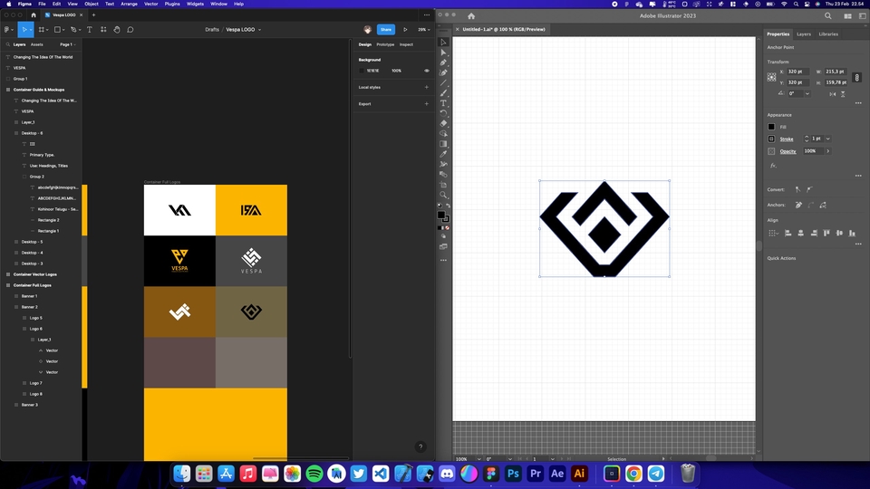Open the Vespa LOGO file name dropdown
Screen dimensions: 870x489
tap(259, 30)
